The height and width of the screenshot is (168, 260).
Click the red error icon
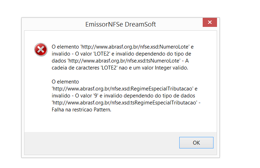coord(41,50)
